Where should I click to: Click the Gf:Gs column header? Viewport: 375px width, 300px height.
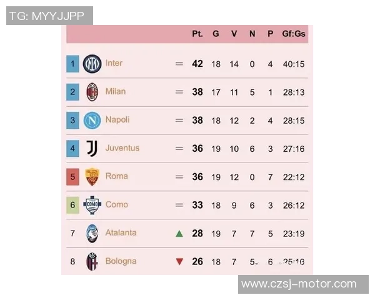pyautogui.click(x=293, y=34)
